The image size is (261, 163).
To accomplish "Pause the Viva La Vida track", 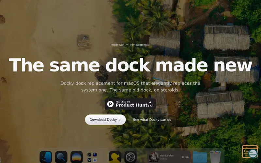I will point(183,157).
